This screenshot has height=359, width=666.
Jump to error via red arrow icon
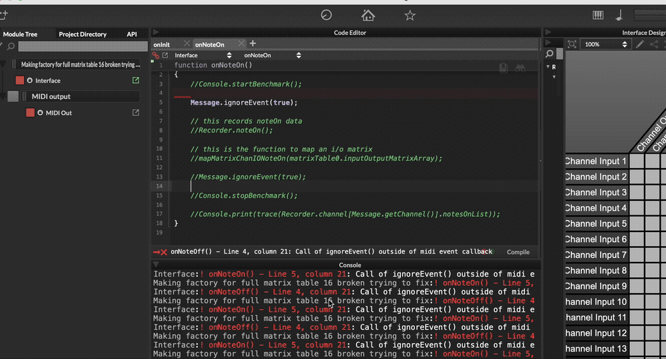coord(160,252)
